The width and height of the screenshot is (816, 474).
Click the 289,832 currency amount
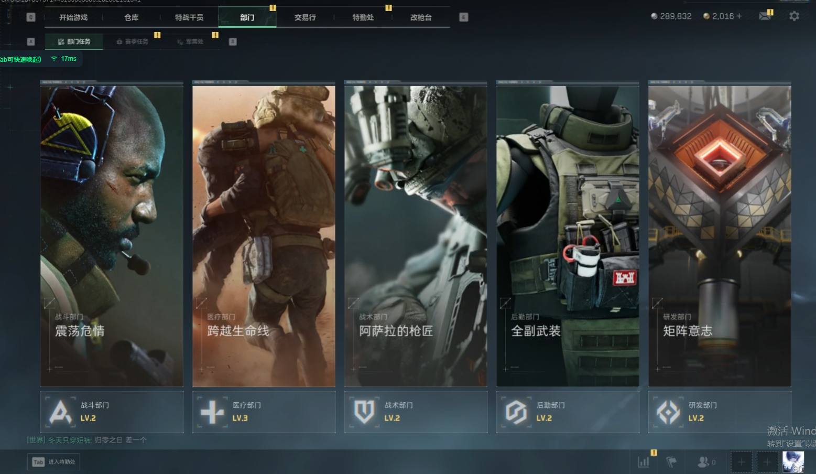click(676, 16)
